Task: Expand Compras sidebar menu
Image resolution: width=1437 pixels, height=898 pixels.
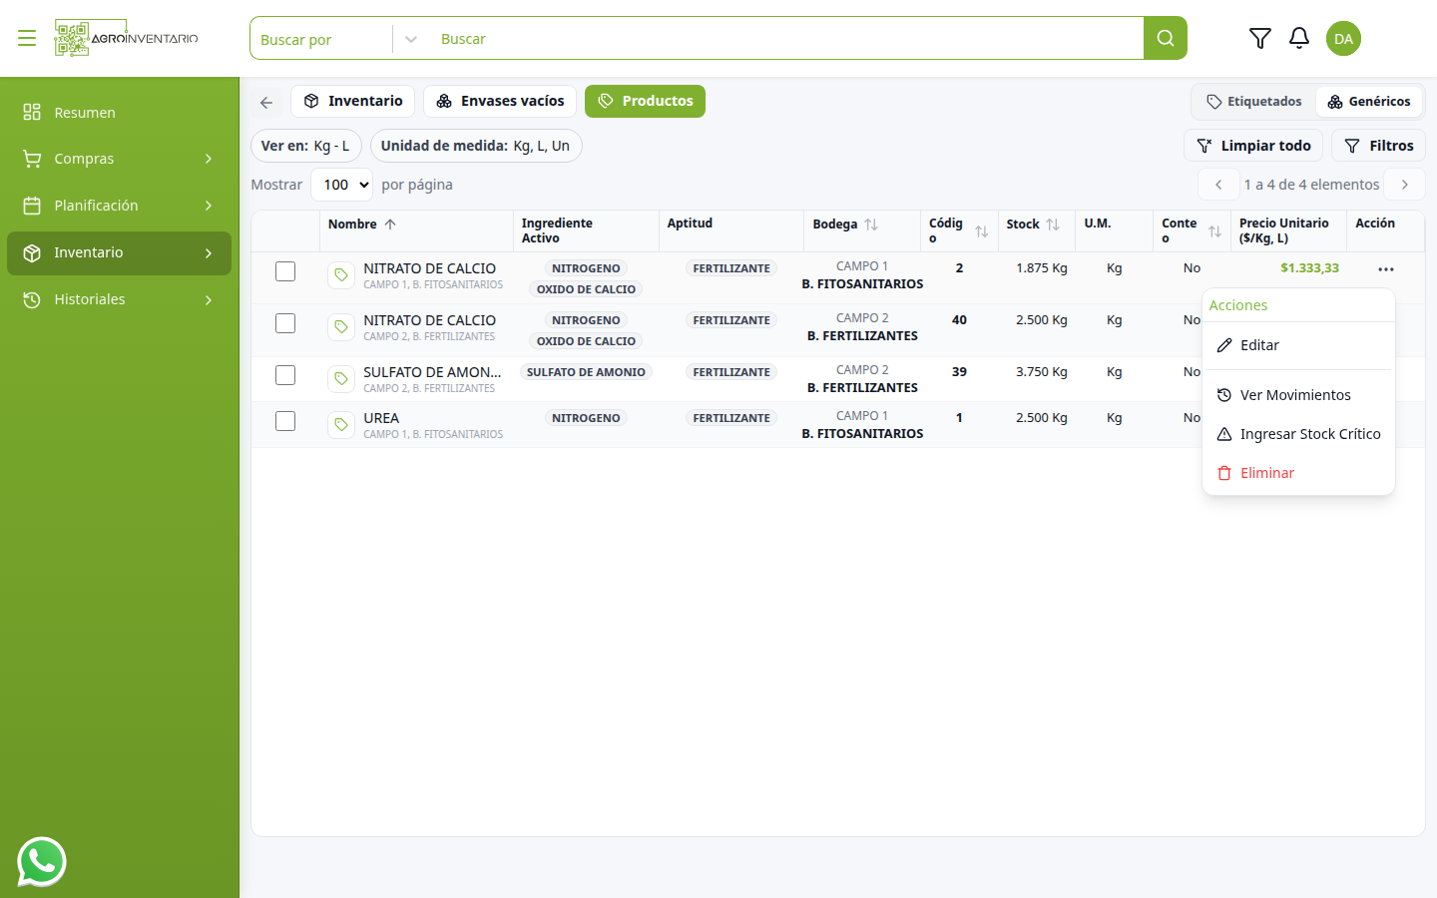Action: [x=119, y=159]
